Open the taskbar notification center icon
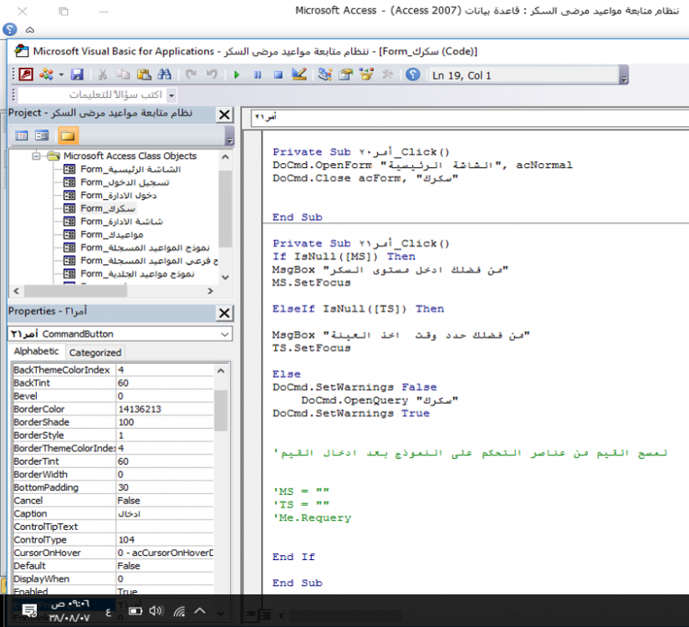 30,610
